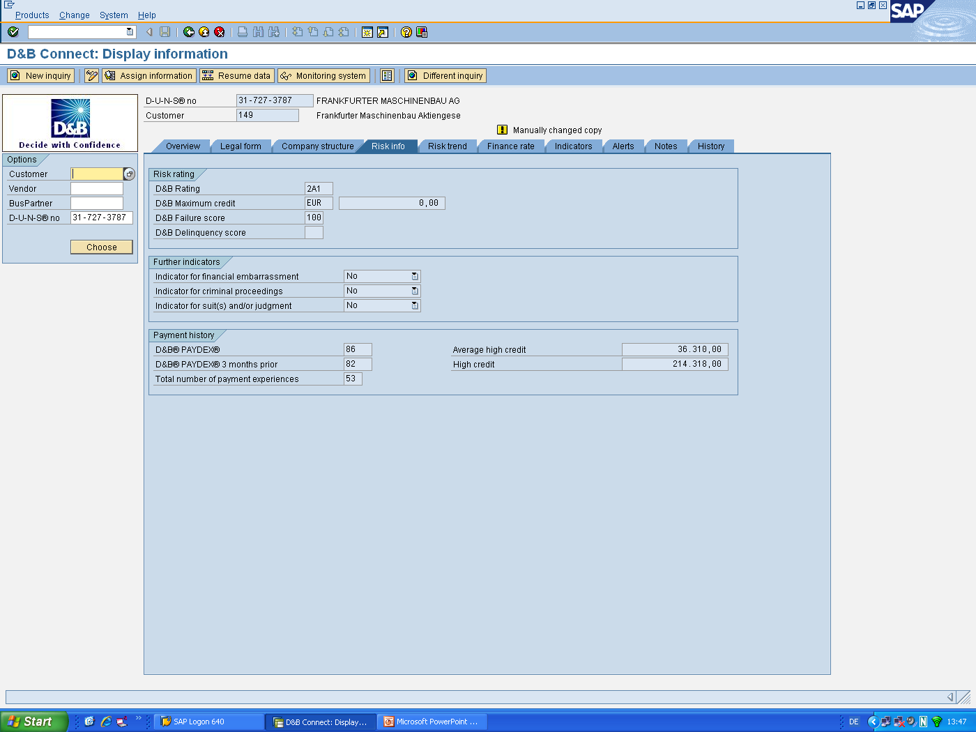The width and height of the screenshot is (976, 732).
Task: Click the Generate shortcut icon
Action: (x=383, y=32)
